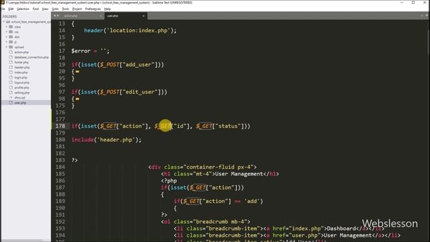Click the tab navigation arrows left of tabs

pyautogui.click(x=56, y=16)
